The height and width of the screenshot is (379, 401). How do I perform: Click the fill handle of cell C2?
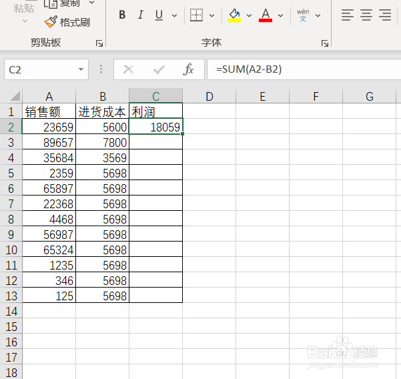click(x=182, y=133)
